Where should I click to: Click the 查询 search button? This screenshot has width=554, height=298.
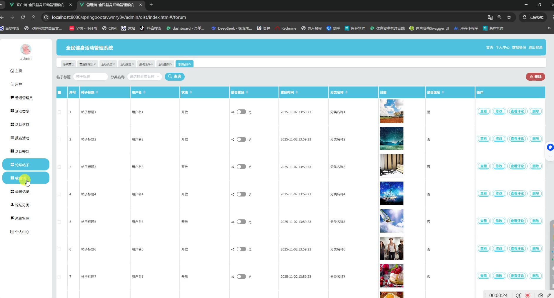(x=175, y=77)
